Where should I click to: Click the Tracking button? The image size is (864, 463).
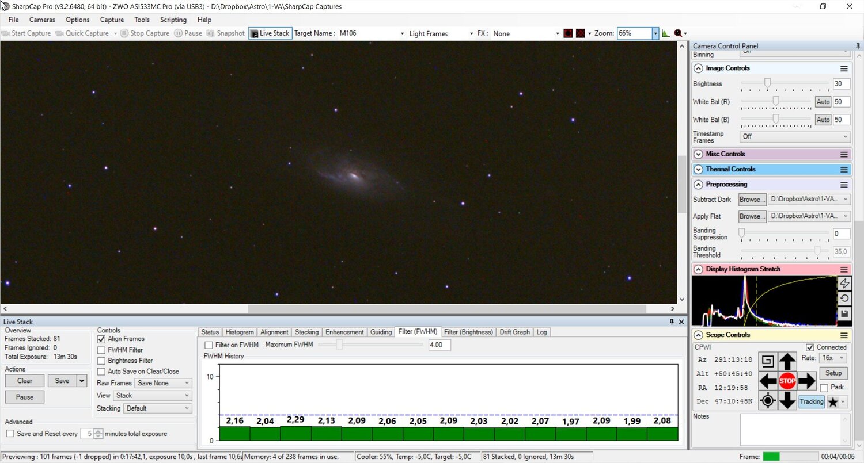click(x=811, y=401)
